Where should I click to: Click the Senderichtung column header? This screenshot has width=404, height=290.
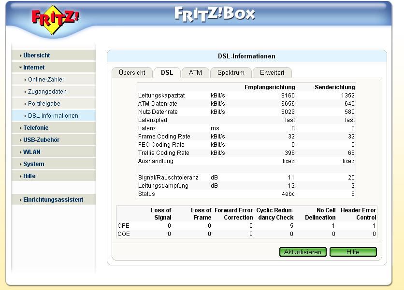tap(335, 87)
